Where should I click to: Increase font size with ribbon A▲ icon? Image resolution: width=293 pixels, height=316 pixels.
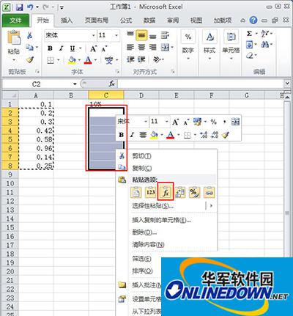pos(93,48)
